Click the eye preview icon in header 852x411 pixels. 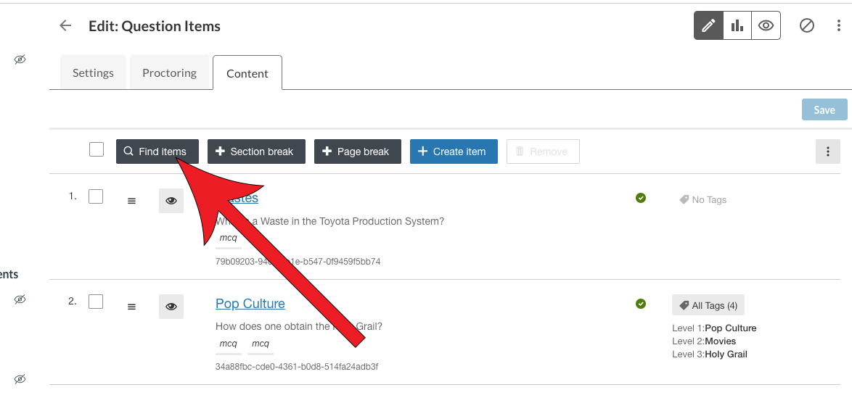[766, 25]
